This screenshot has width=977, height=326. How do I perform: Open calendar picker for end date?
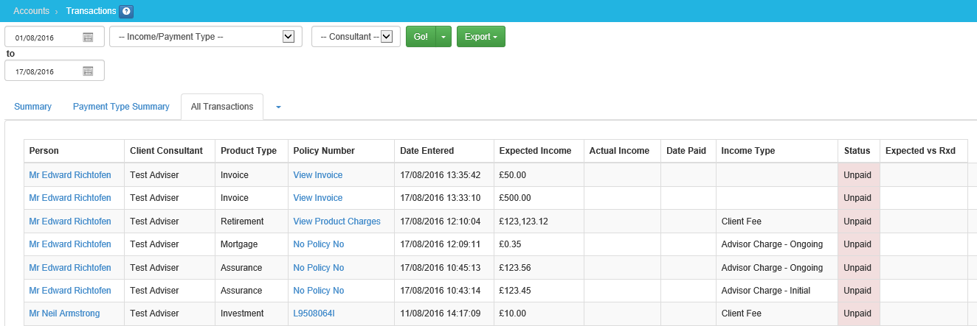pos(88,71)
